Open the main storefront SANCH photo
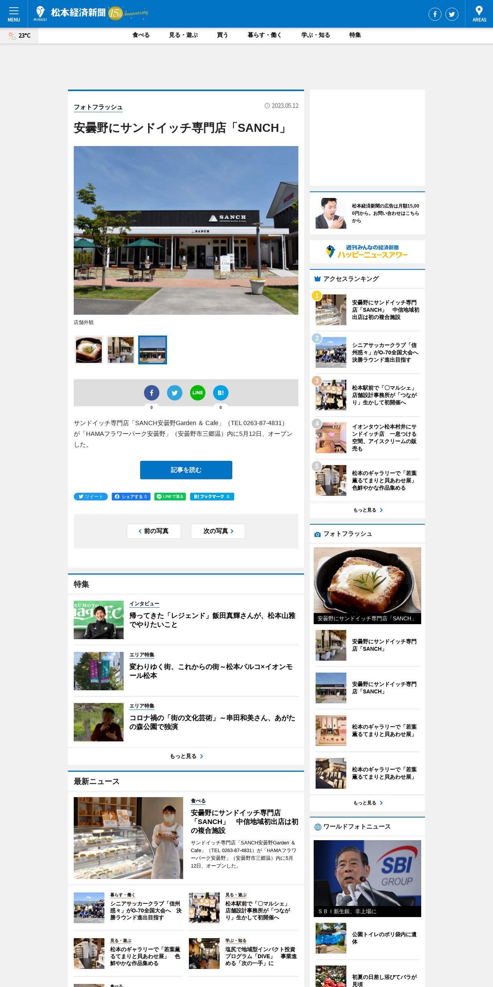This screenshot has height=987, width=493. 186,230
